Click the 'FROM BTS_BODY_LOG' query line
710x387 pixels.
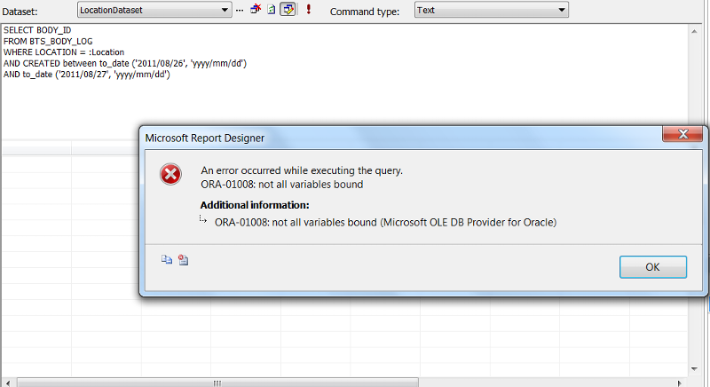tap(48, 41)
